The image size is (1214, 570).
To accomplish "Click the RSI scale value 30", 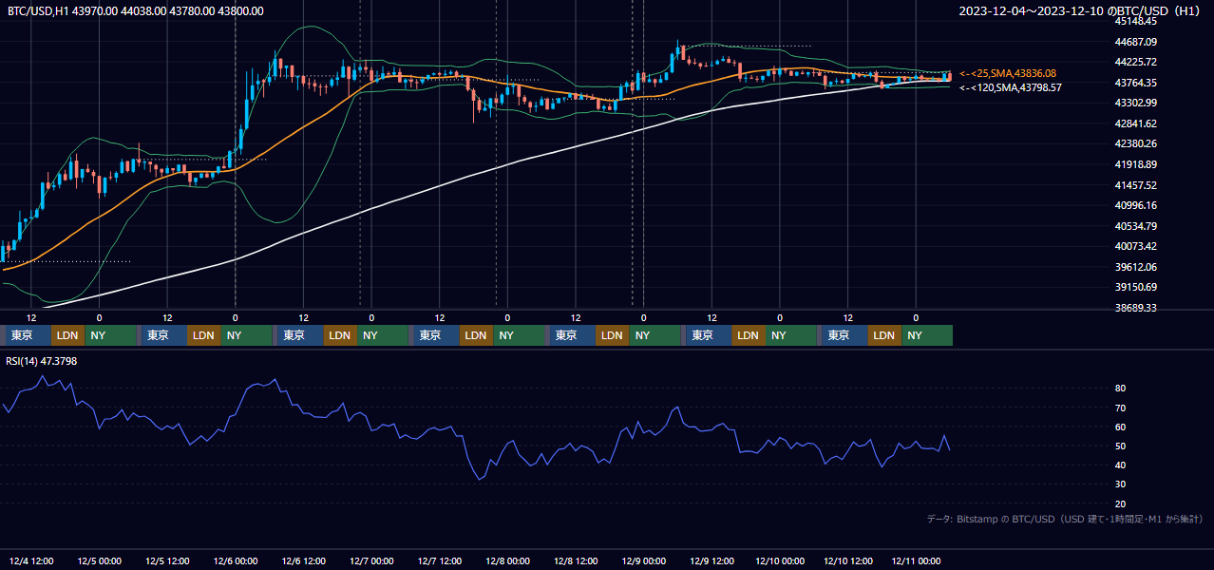I will pos(1120,484).
